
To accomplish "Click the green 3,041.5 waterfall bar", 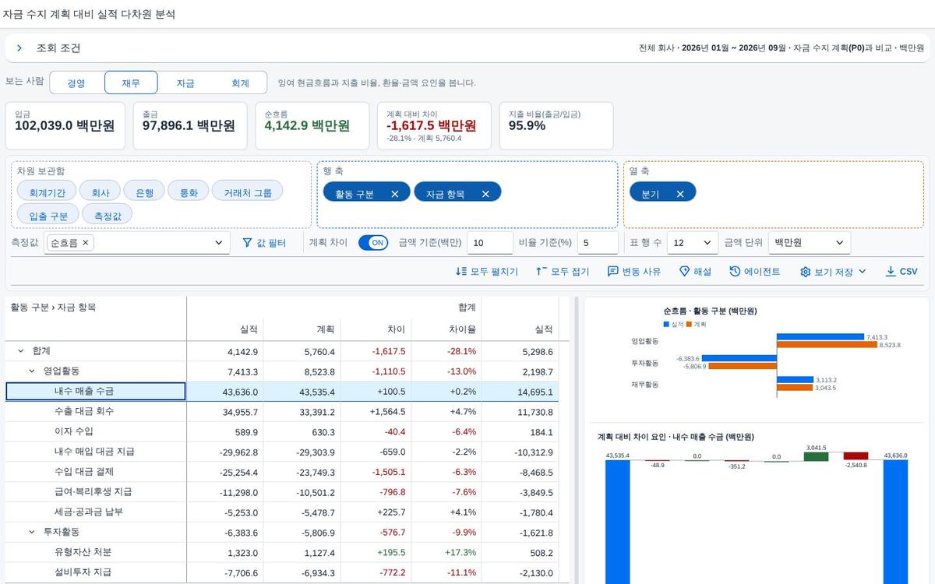I will click(x=816, y=456).
